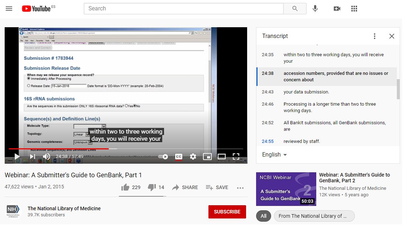Click the Search input field

(x=183, y=9)
